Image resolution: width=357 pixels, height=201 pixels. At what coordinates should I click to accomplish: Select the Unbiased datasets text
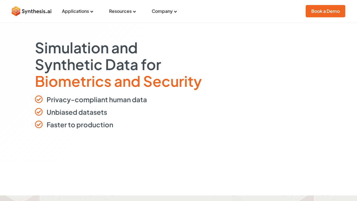pos(77,112)
